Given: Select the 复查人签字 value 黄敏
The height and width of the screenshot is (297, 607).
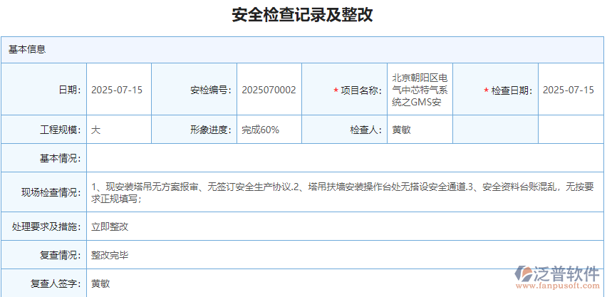Looking at the screenshot, I should coord(100,284).
